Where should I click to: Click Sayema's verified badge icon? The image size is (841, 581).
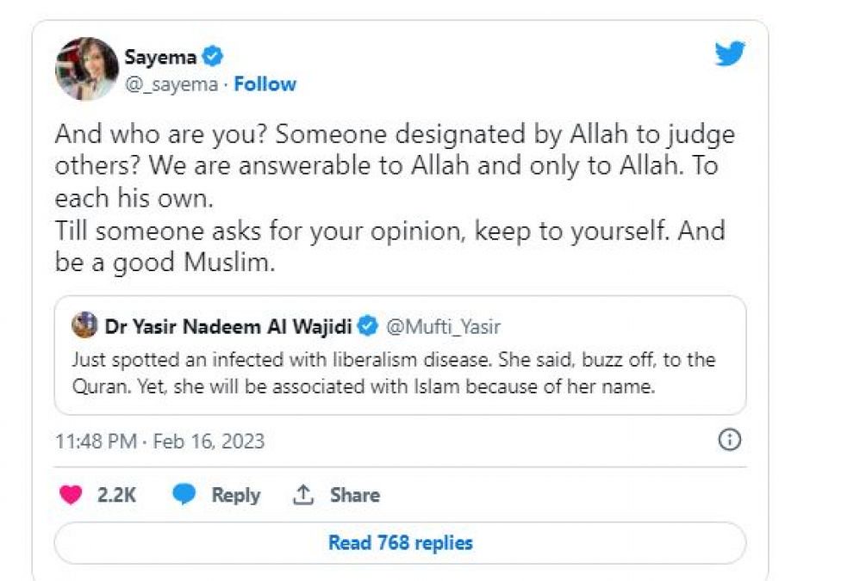click(x=214, y=58)
